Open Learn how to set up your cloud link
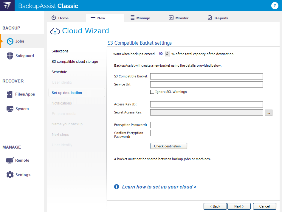Image resolution: width=282 pixels, height=212 pixels. pos(159,187)
